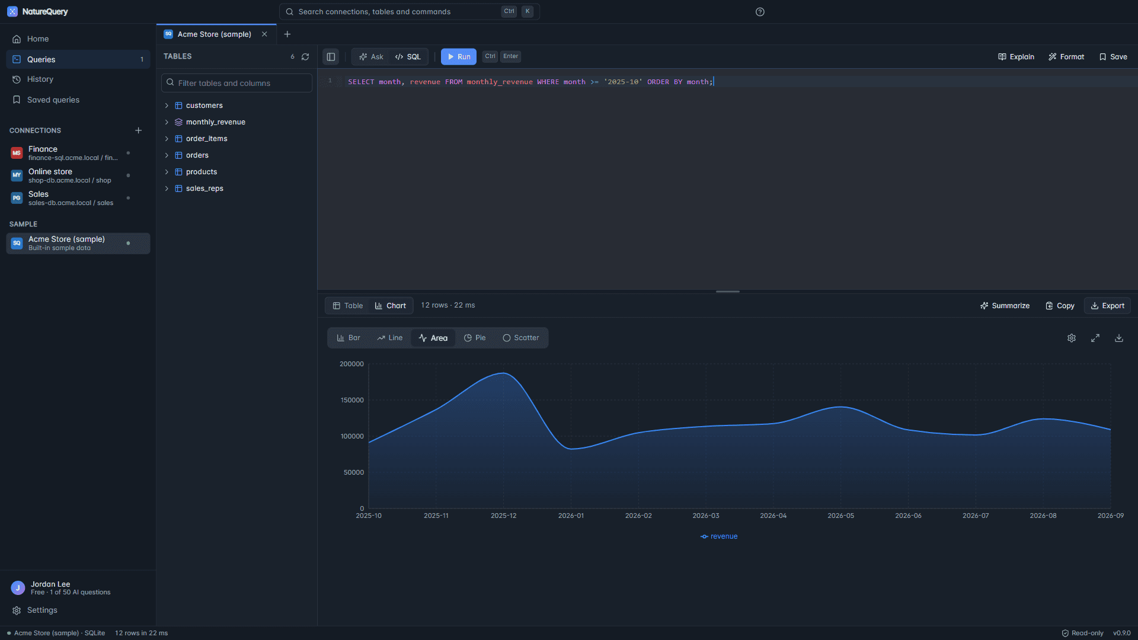This screenshot has height=640, width=1138.
Task: Open chart settings gear icon
Action: [1072, 338]
